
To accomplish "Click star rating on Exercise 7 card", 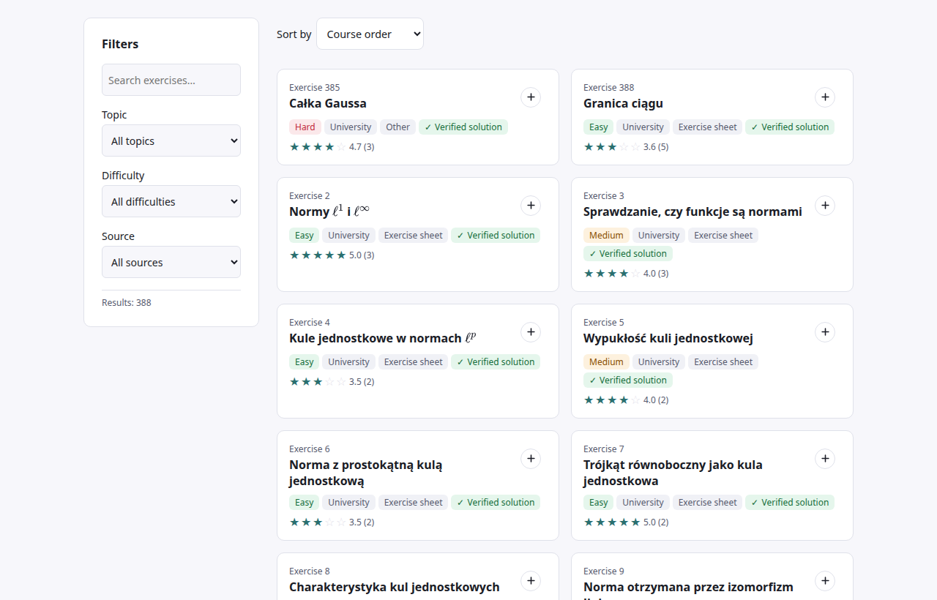I will 612,522.
